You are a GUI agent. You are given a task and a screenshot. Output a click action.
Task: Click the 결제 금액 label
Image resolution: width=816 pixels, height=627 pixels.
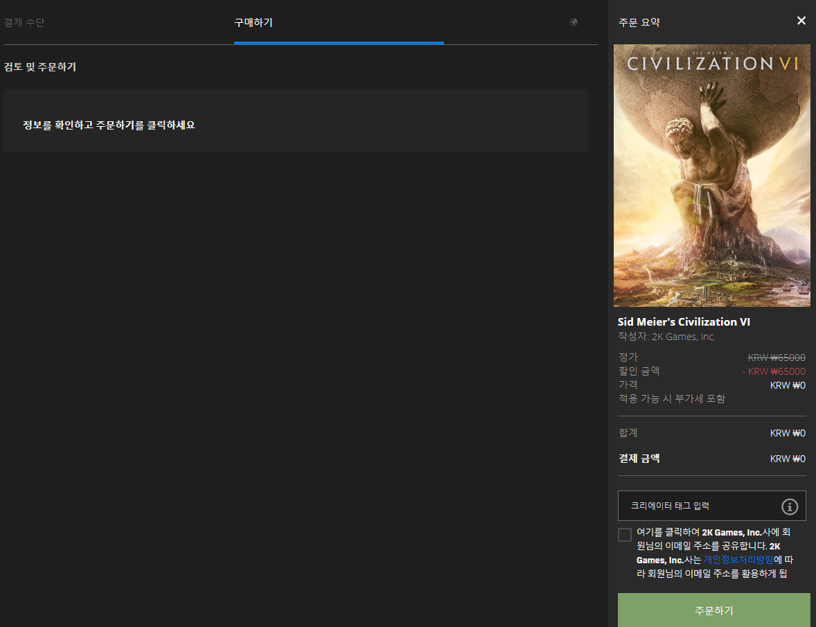point(639,459)
